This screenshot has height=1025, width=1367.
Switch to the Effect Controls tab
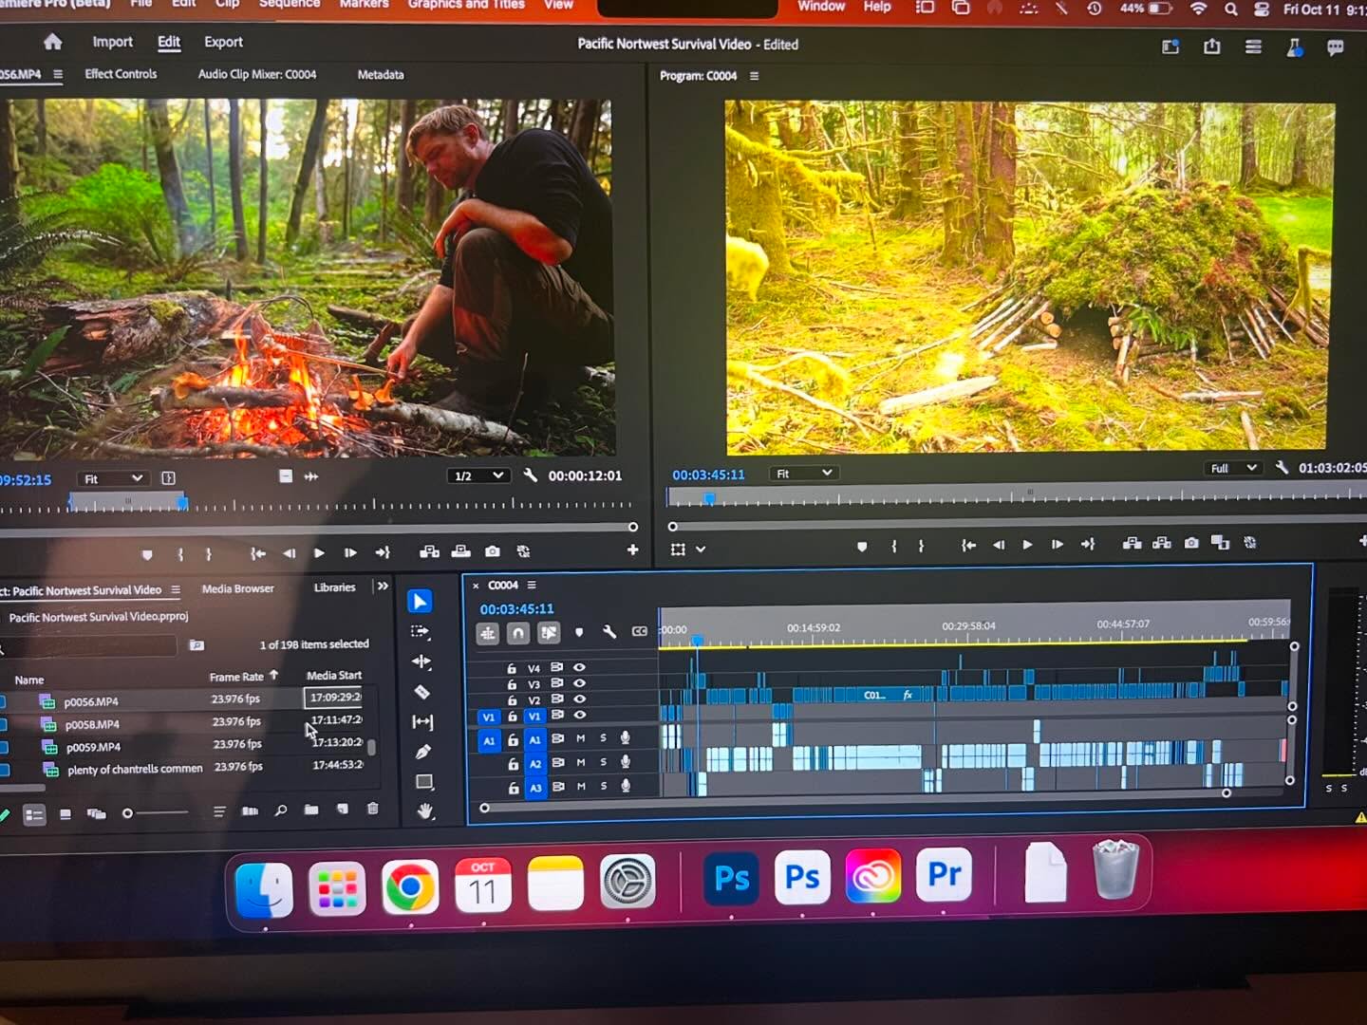pos(121,74)
